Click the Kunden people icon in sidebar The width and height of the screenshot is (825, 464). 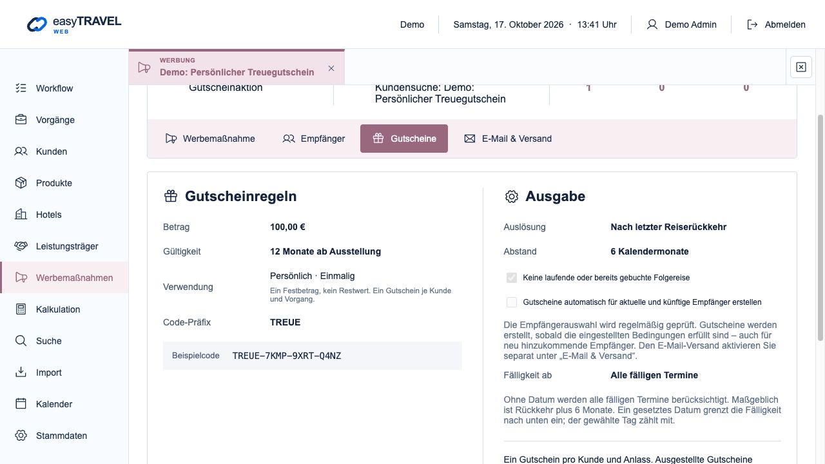click(21, 151)
